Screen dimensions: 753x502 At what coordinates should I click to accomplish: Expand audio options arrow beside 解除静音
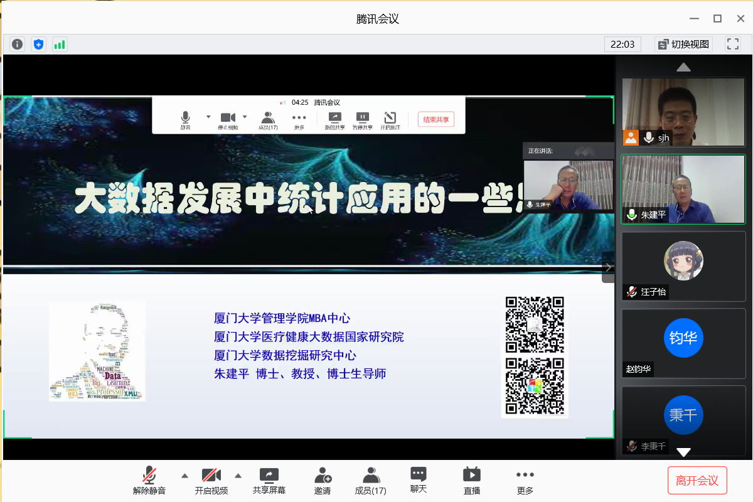coord(184,476)
